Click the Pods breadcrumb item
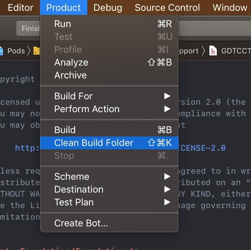Viewport: 251px width, 250px height. click(x=16, y=51)
